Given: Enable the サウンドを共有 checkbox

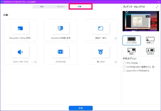Looking at the screenshot, I should [x=124, y=63].
